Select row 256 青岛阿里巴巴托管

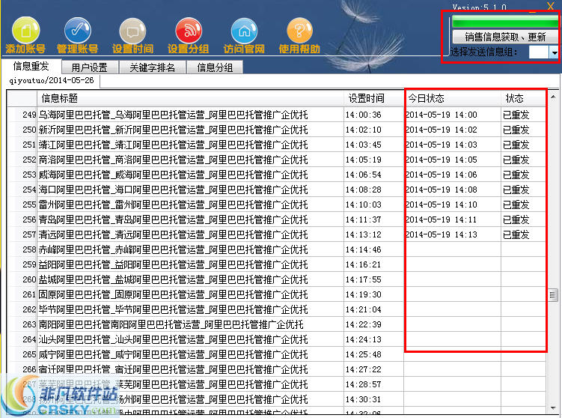click(276, 219)
